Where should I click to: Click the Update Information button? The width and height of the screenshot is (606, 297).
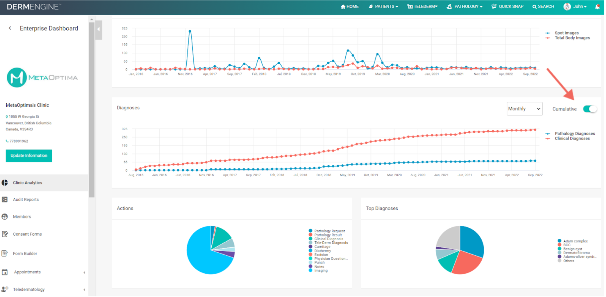[29, 156]
